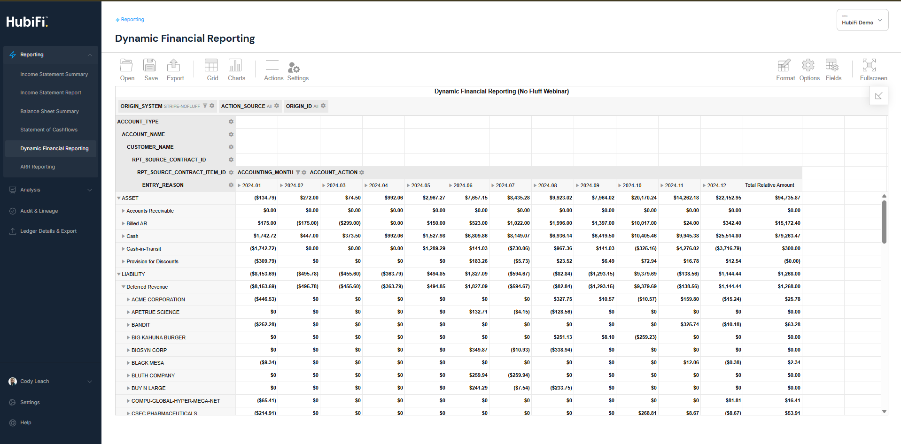Save the current report layout

(150, 69)
